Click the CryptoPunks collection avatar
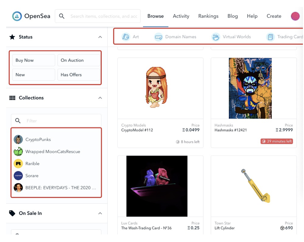The height and width of the screenshot is (242, 304). pyautogui.click(x=18, y=139)
